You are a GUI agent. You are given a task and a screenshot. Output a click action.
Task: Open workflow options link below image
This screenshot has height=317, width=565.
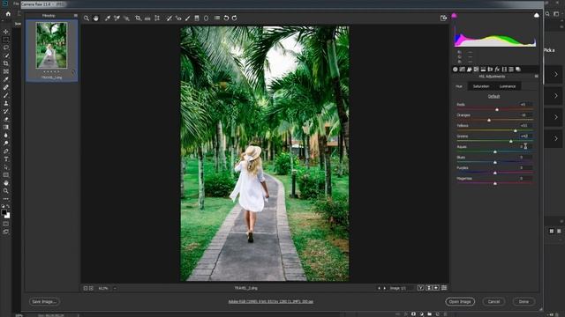271,301
